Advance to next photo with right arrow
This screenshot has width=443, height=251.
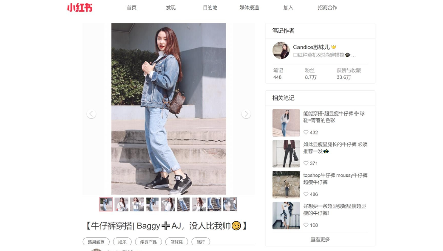coord(246,114)
